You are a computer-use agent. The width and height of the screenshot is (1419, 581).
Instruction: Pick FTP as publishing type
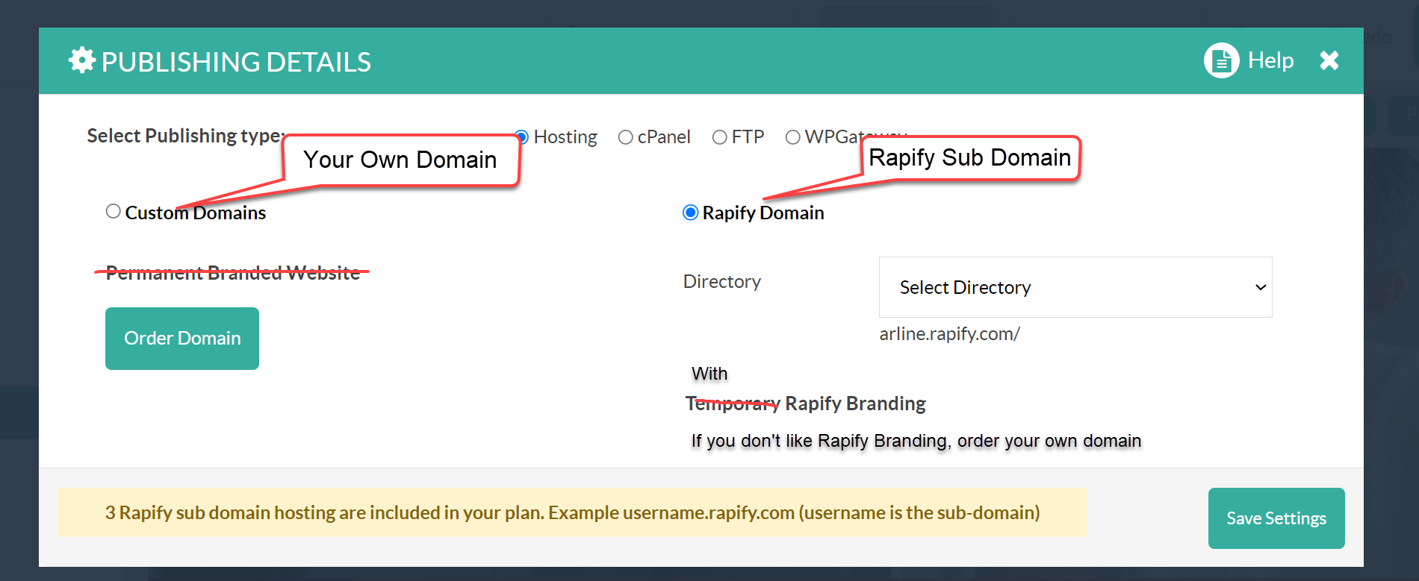pos(719,137)
